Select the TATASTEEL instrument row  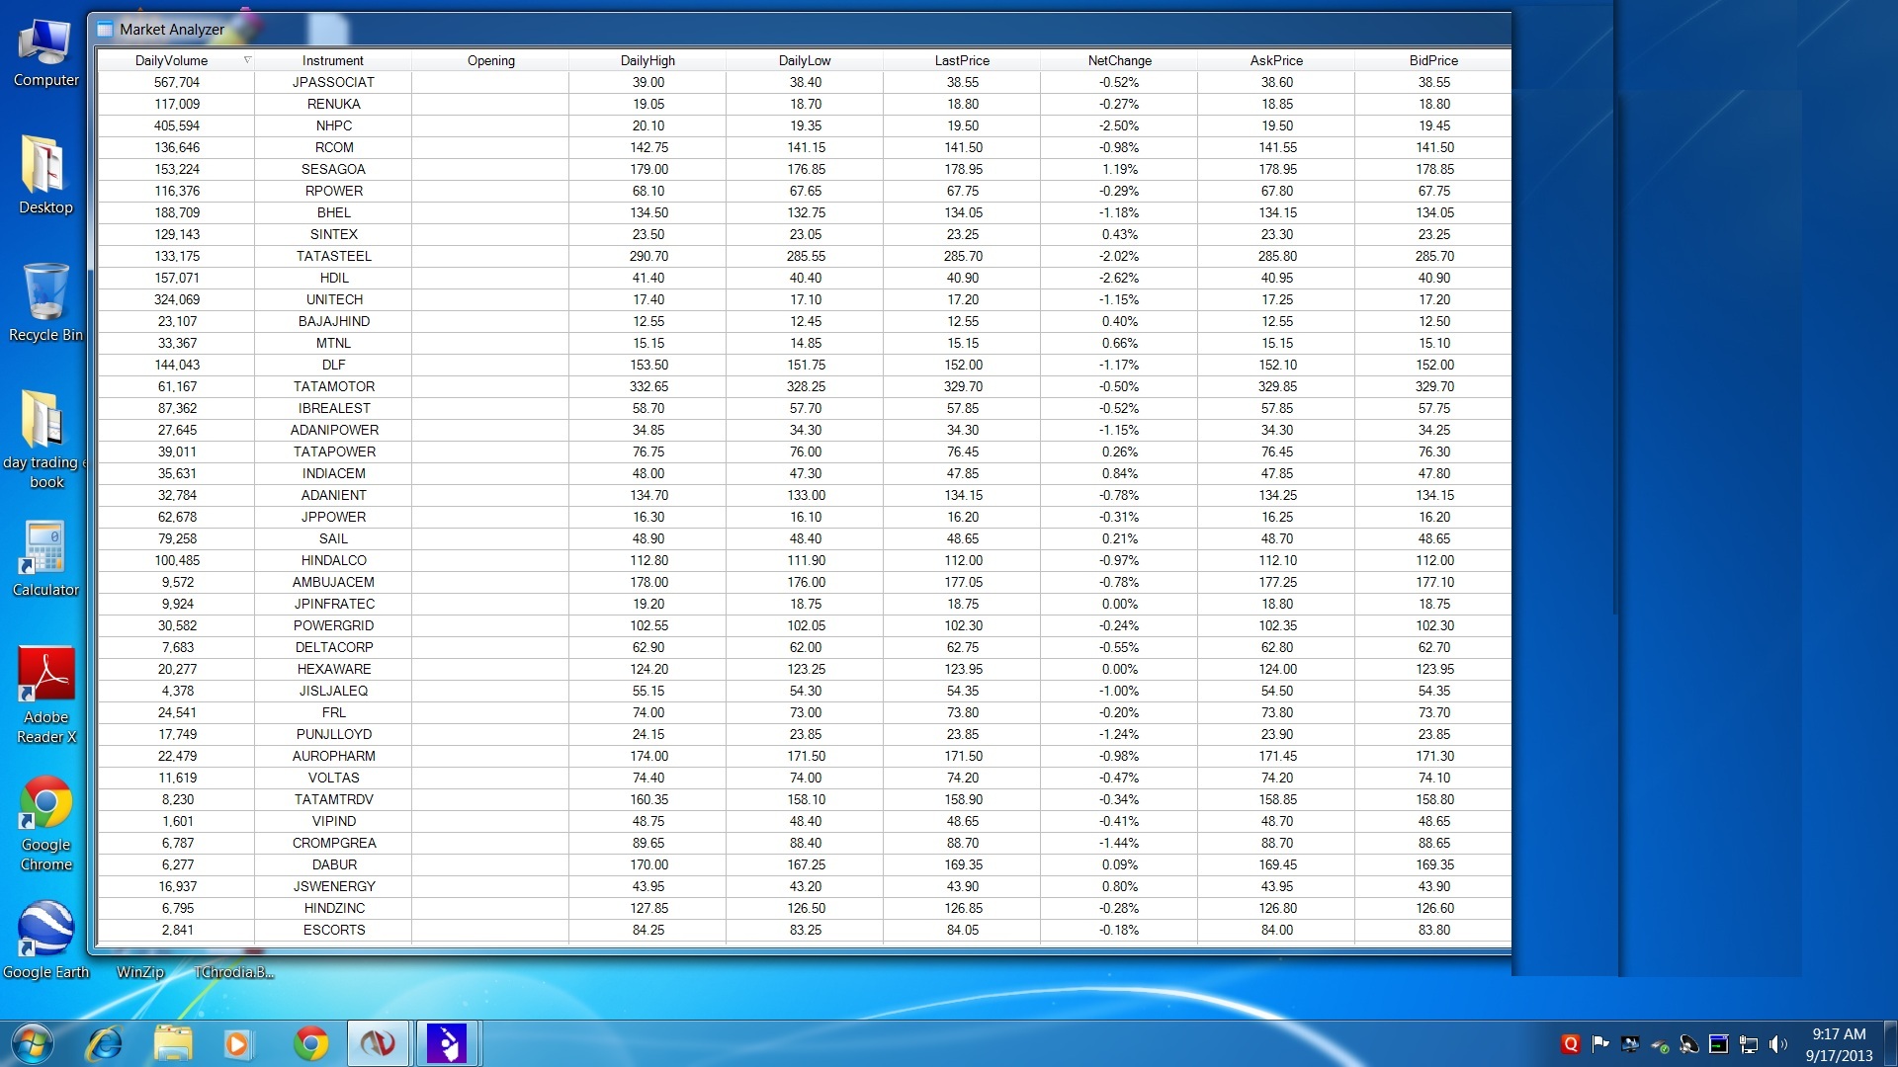point(334,256)
